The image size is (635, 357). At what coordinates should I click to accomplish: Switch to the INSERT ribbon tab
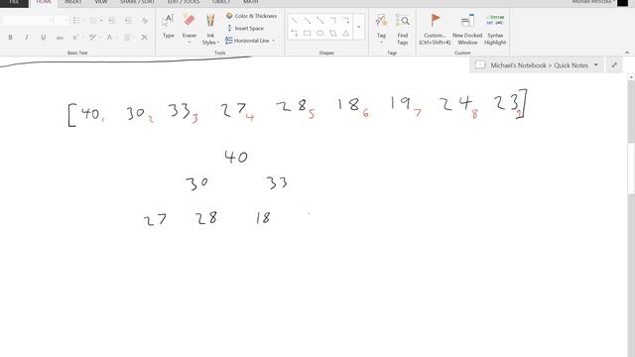[72, 2]
